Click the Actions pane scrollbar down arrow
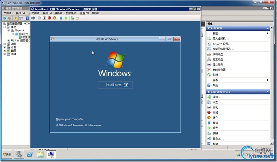 point(272,143)
